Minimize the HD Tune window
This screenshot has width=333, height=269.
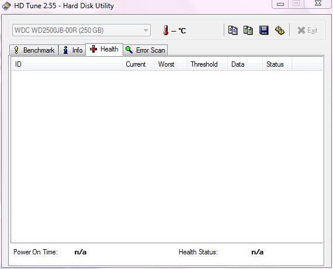click(x=280, y=4)
